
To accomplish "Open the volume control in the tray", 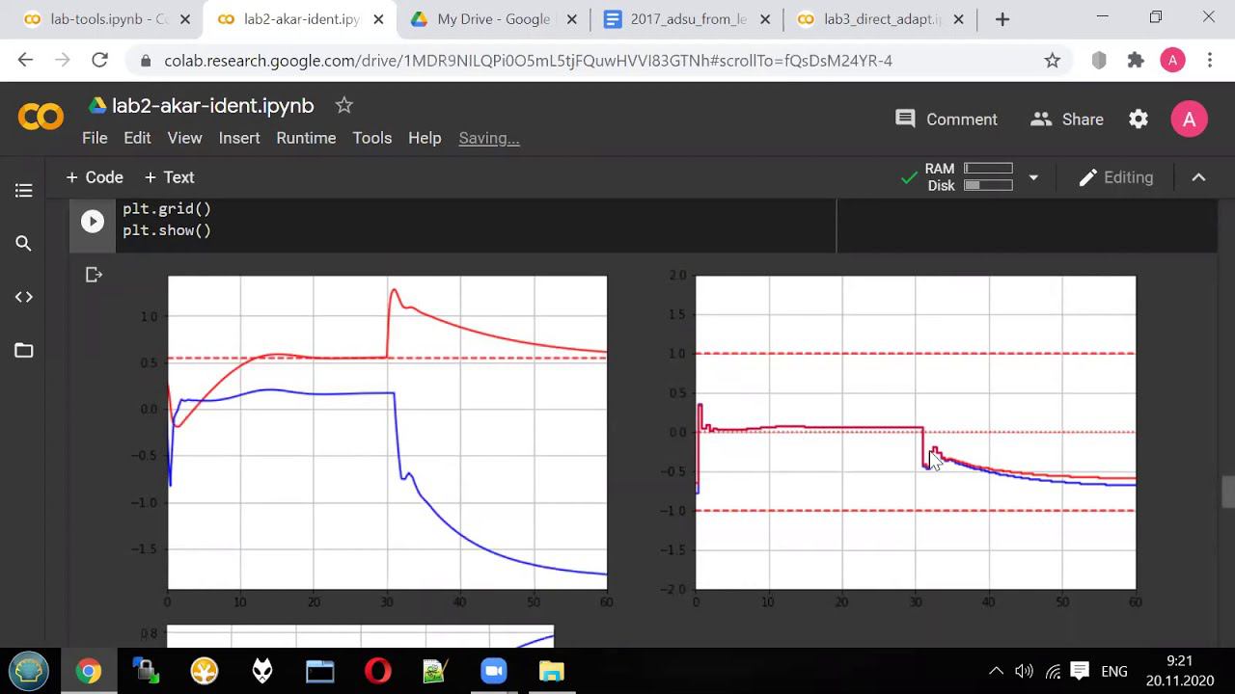I will (1025, 671).
